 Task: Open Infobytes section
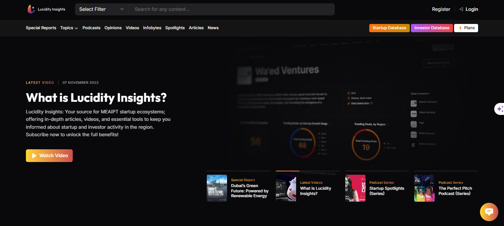(152, 28)
